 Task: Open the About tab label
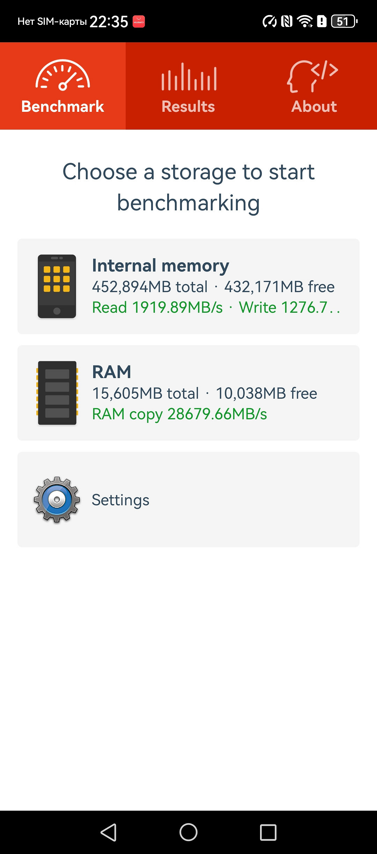pos(314,107)
